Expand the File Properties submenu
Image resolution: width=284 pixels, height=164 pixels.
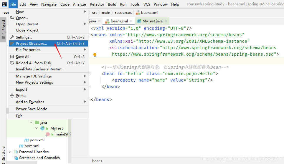85,49
